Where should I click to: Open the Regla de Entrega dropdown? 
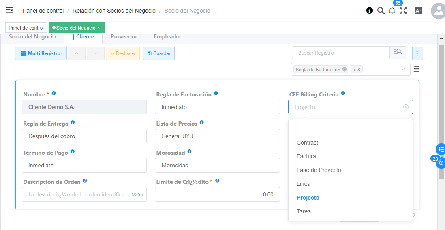point(84,136)
